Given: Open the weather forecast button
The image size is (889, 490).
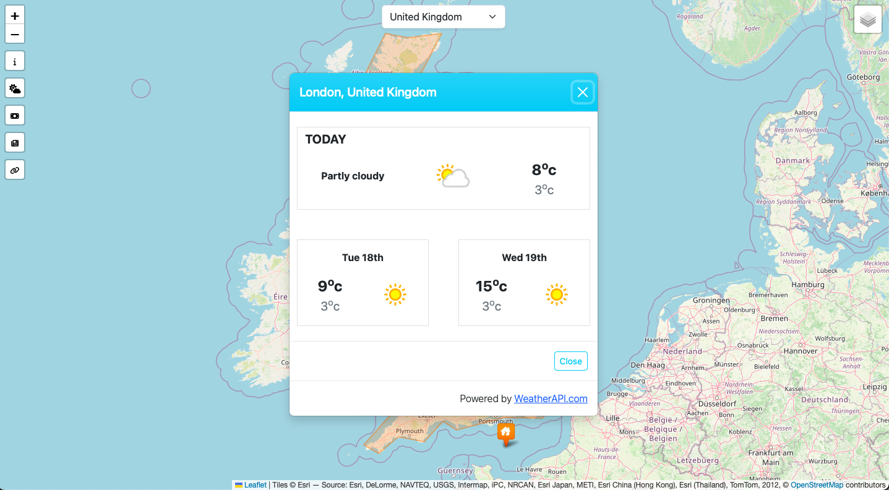Looking at the screenshot, I should (15, 88).
